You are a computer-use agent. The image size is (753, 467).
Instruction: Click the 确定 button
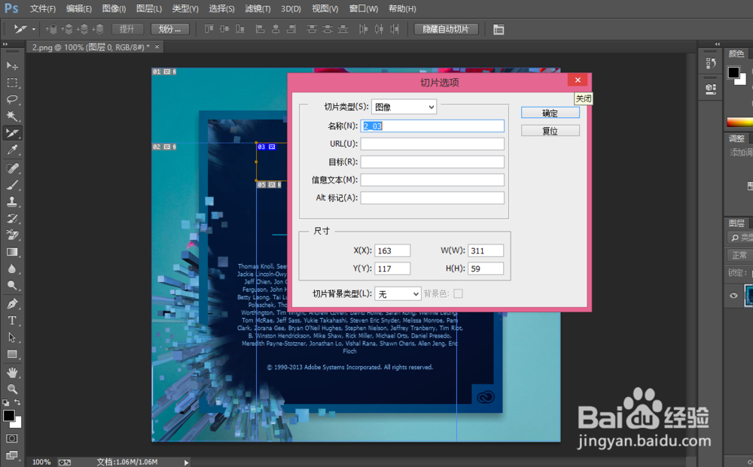coord(550,113)
